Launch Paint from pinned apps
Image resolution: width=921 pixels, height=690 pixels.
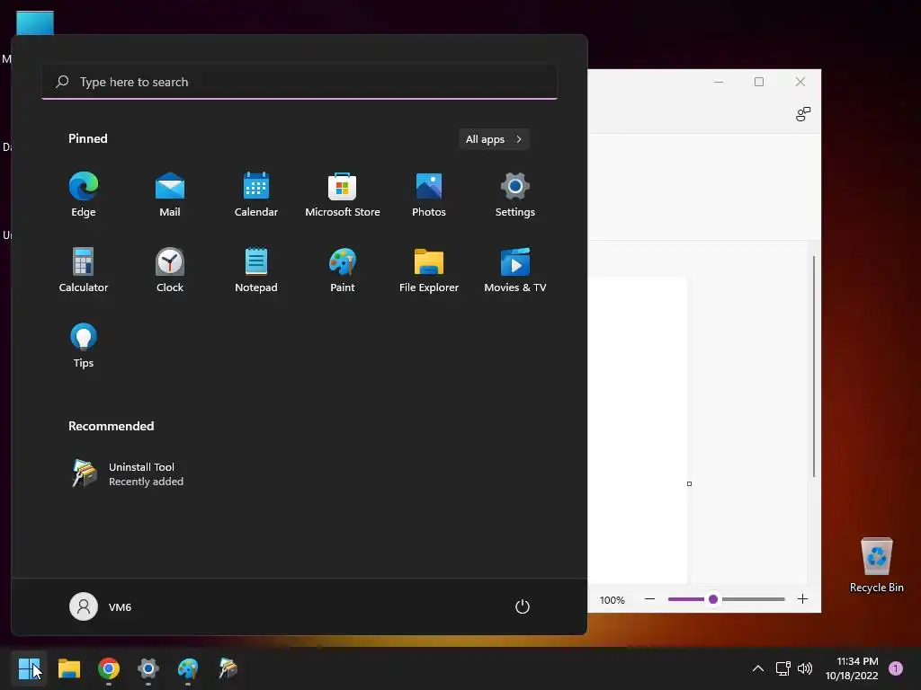[x=343, y=270]
